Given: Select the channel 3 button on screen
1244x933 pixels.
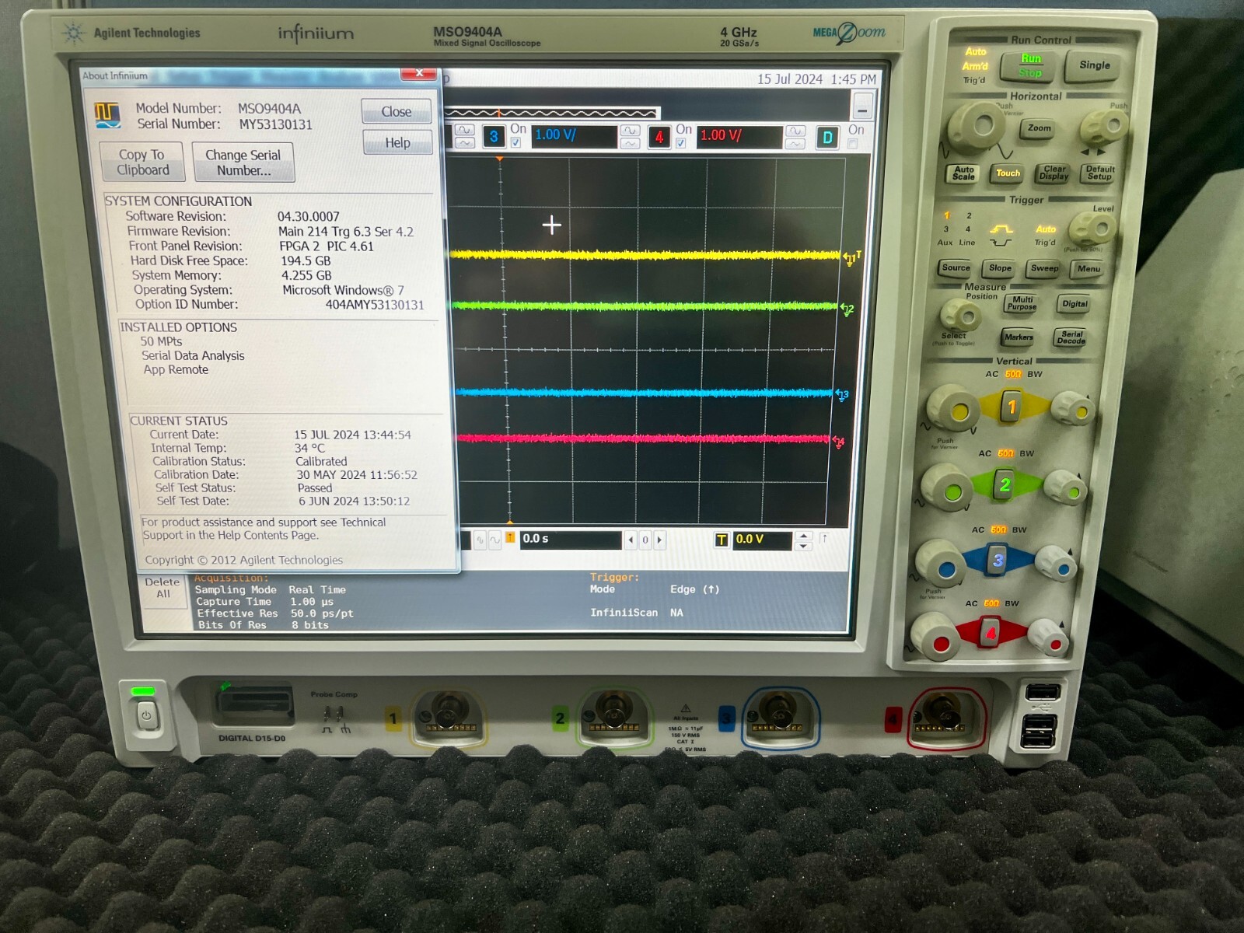Looking at the screenshot, I should point(493,137).
